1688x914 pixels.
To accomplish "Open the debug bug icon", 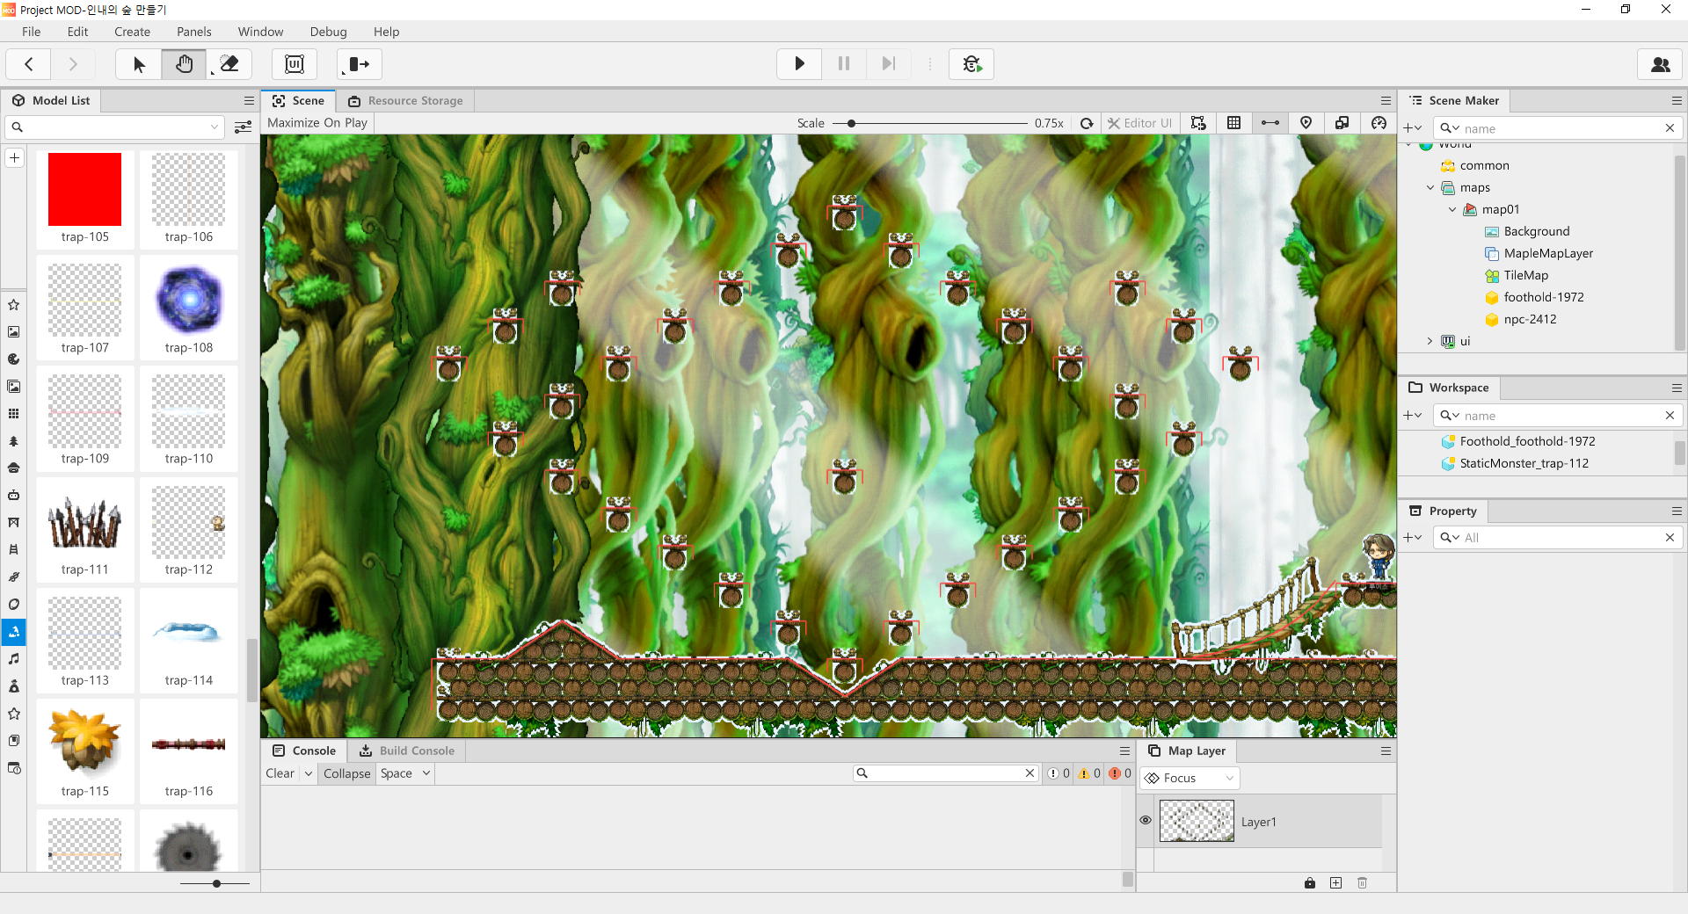I will click(971, 64).
